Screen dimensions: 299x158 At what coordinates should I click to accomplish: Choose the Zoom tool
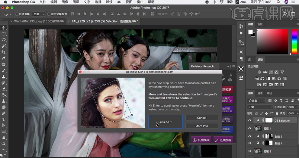tap(4, 144)
